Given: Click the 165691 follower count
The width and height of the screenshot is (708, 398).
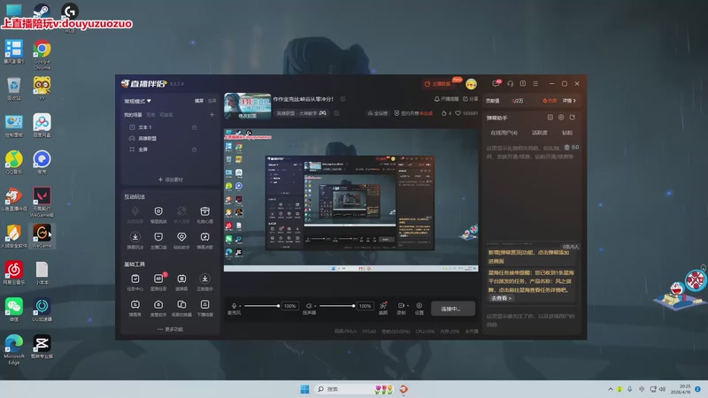Looking at the screenshot, I should tap(466, 113).
